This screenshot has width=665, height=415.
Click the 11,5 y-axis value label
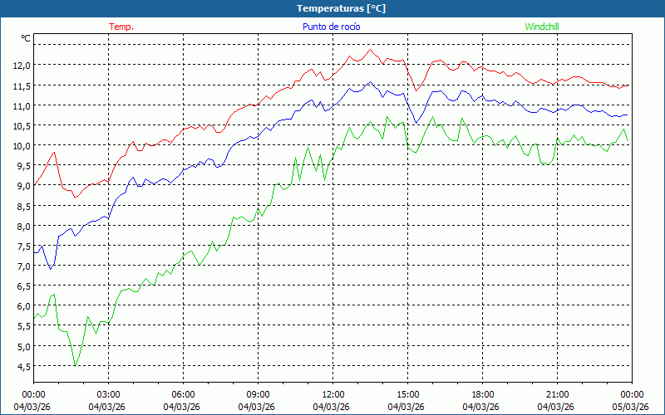tap(22, 86)
